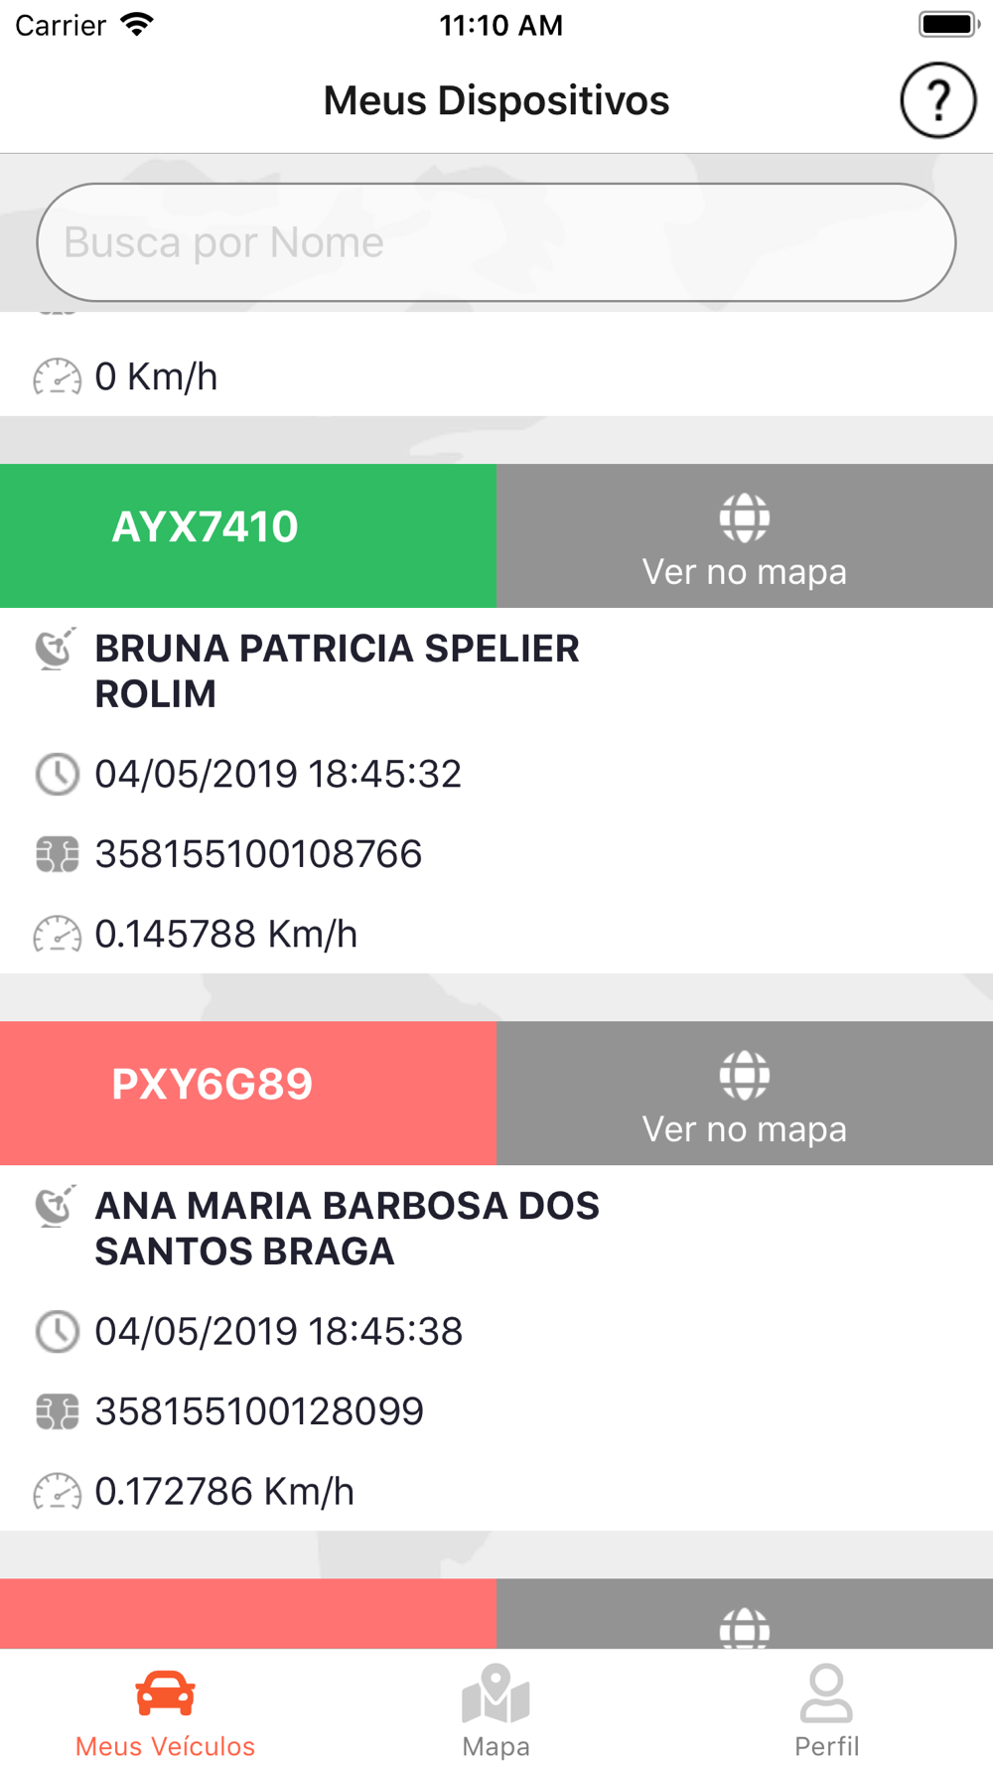The height and width of the screenshot is (1766, 993).
Task: Open the help question mark icon
Action: (937, 100)
